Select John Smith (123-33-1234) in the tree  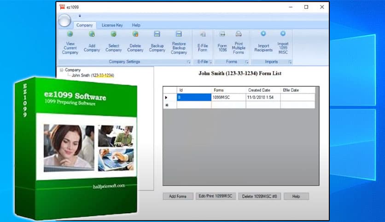coord(93,75)
